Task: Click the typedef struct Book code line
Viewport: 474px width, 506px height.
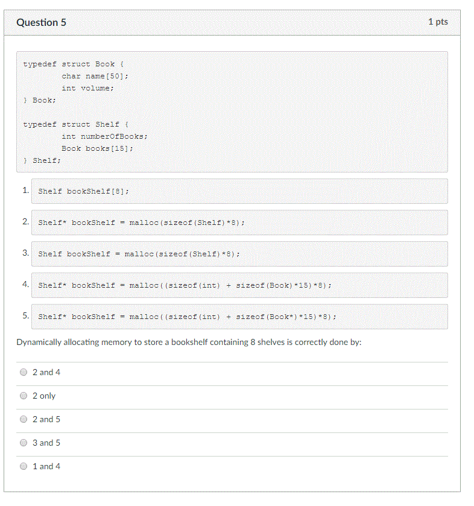Action: (x=73, y=64)
